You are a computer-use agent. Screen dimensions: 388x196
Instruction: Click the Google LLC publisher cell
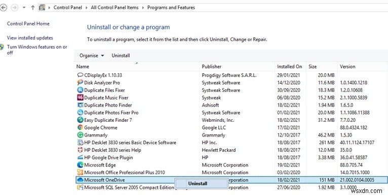coord(214,127)
